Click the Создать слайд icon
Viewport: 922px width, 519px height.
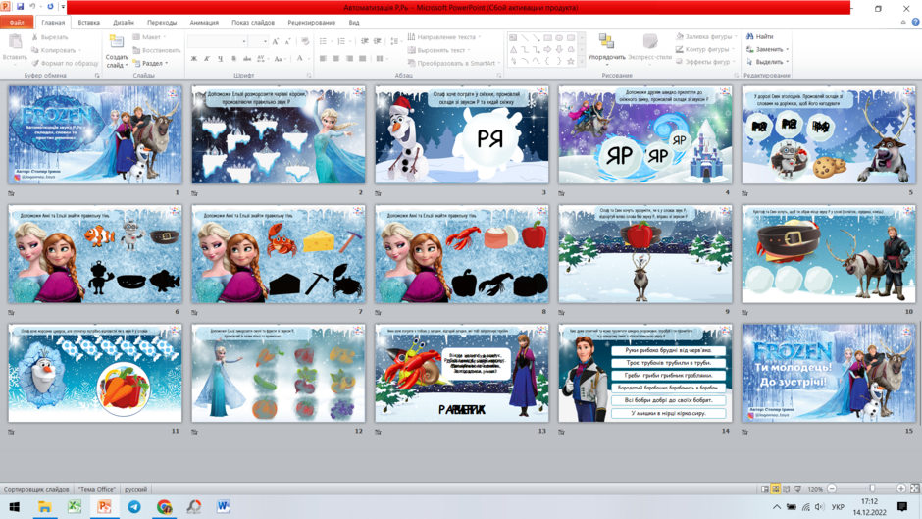coord(117,41)
